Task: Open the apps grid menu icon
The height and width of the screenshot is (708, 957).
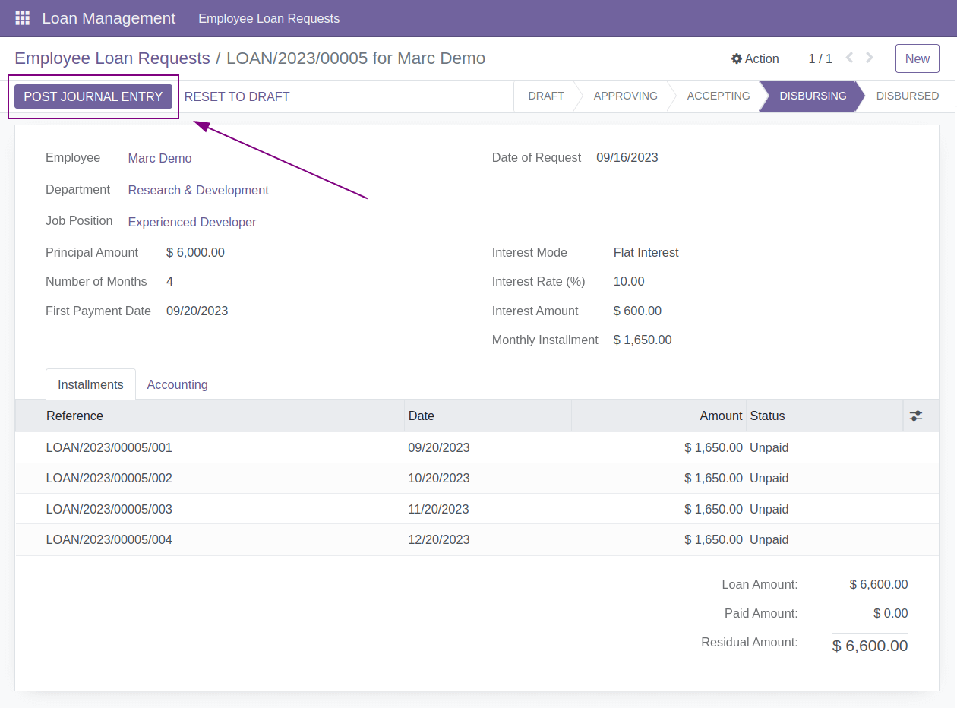Action: coord(22,18)
